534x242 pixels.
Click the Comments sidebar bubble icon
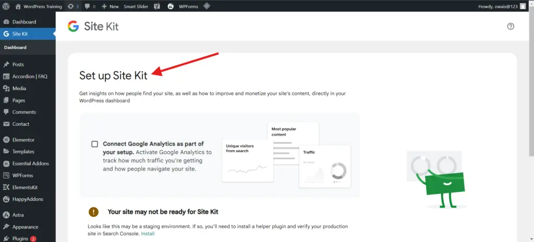(x=6, y=112)
